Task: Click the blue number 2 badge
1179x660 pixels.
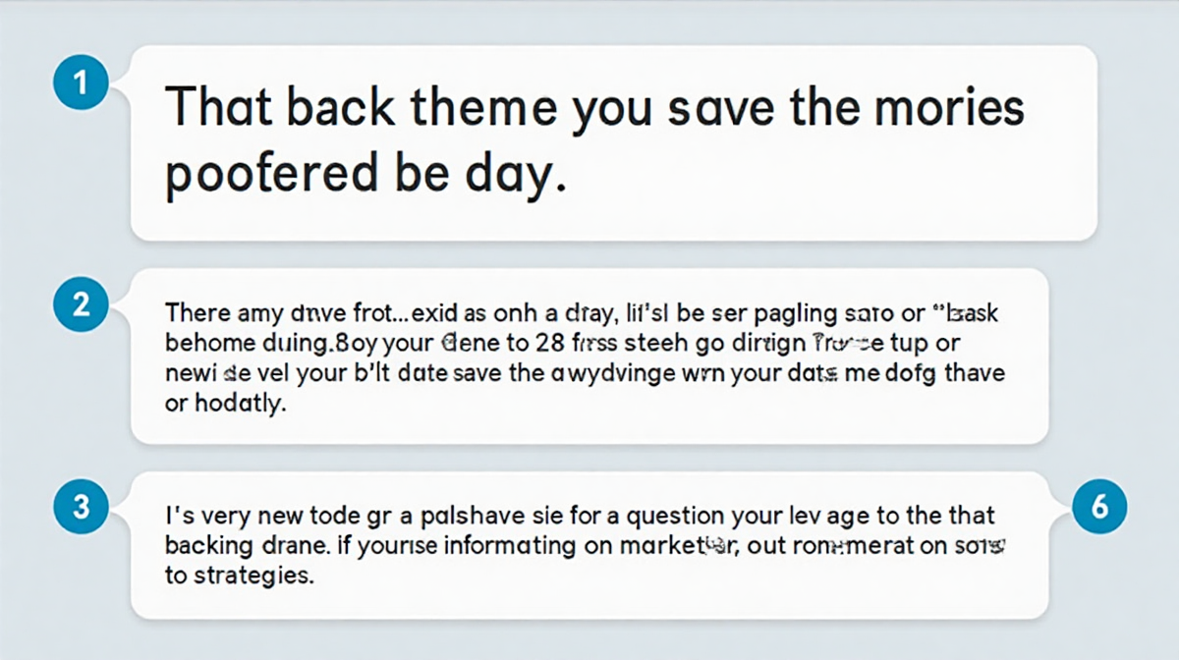Action: coord(82,303)
